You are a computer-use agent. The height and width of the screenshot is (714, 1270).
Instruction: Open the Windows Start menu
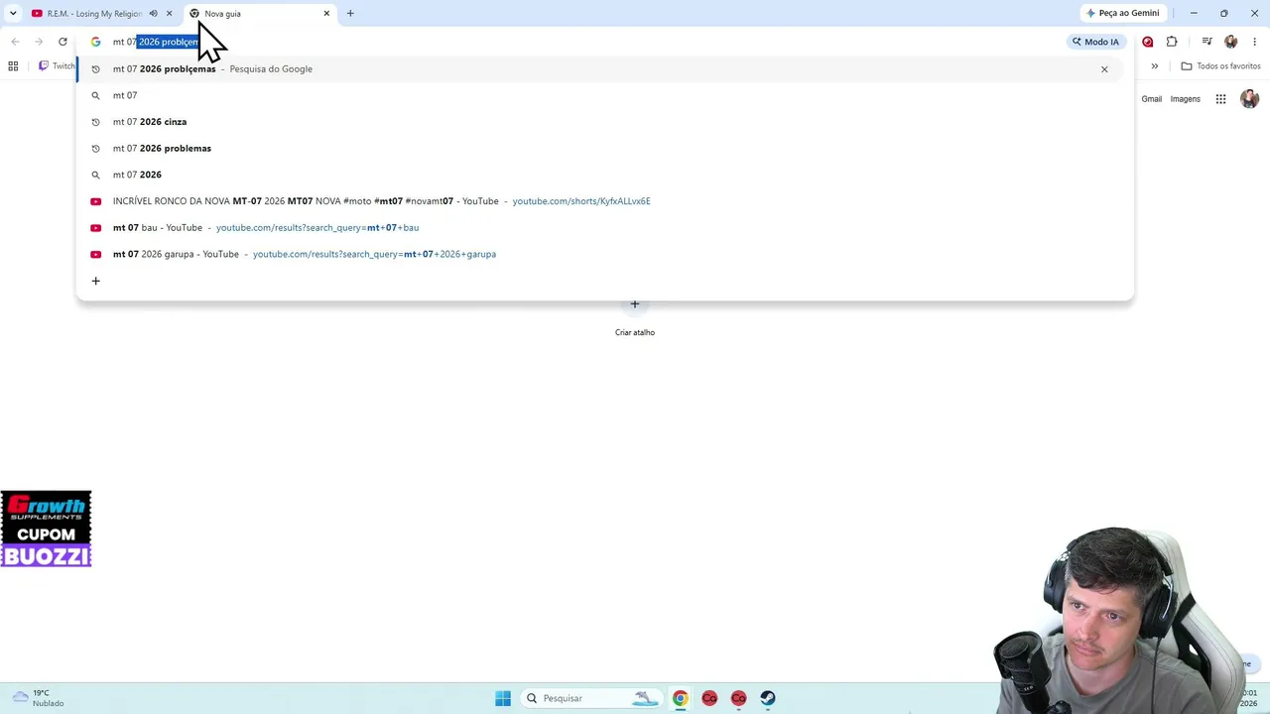503,698
